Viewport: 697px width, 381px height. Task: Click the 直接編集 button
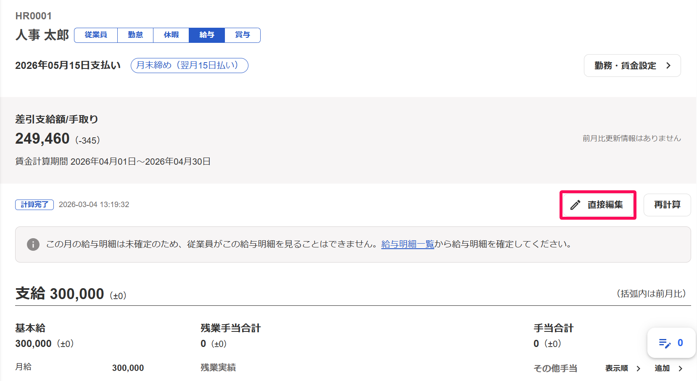pyautogui.click(x=598, y=205)
